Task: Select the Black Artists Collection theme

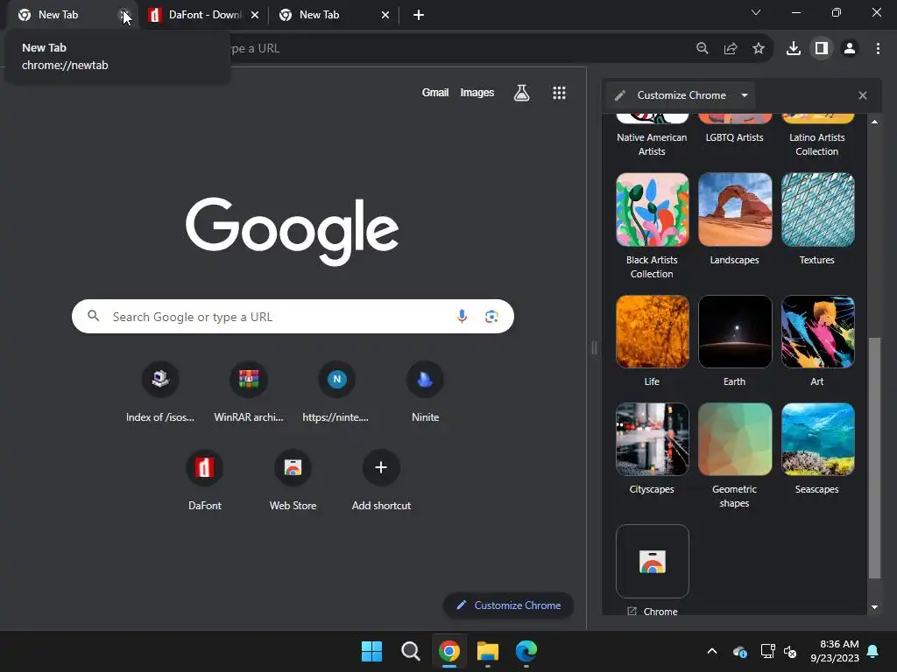Action: 652,210
